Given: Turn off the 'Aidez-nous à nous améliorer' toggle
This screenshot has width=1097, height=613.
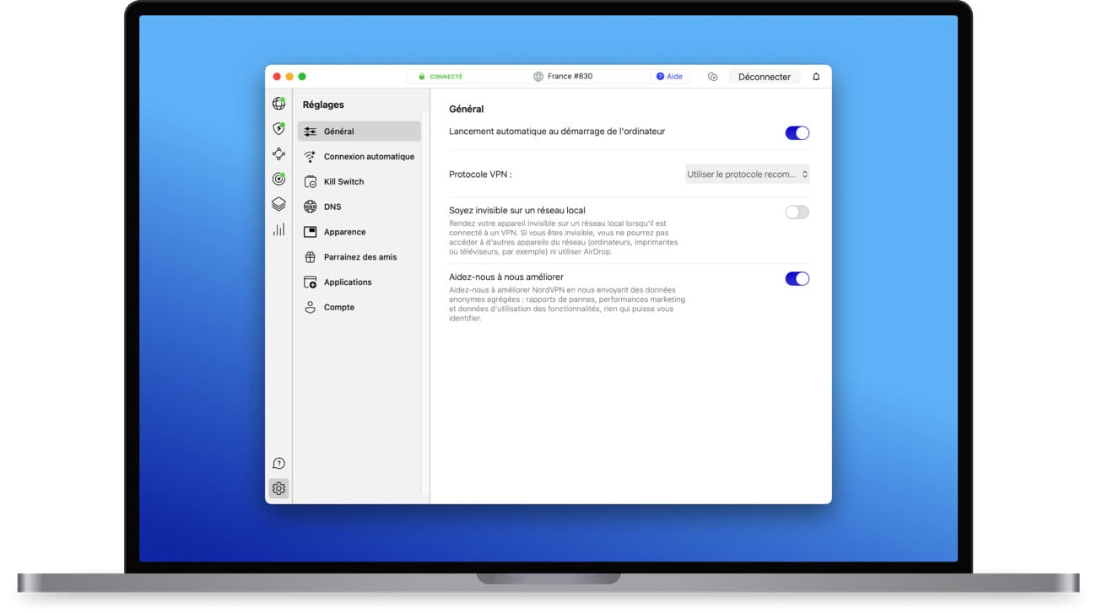Looking at the screenshot, I should pos(797,279).
